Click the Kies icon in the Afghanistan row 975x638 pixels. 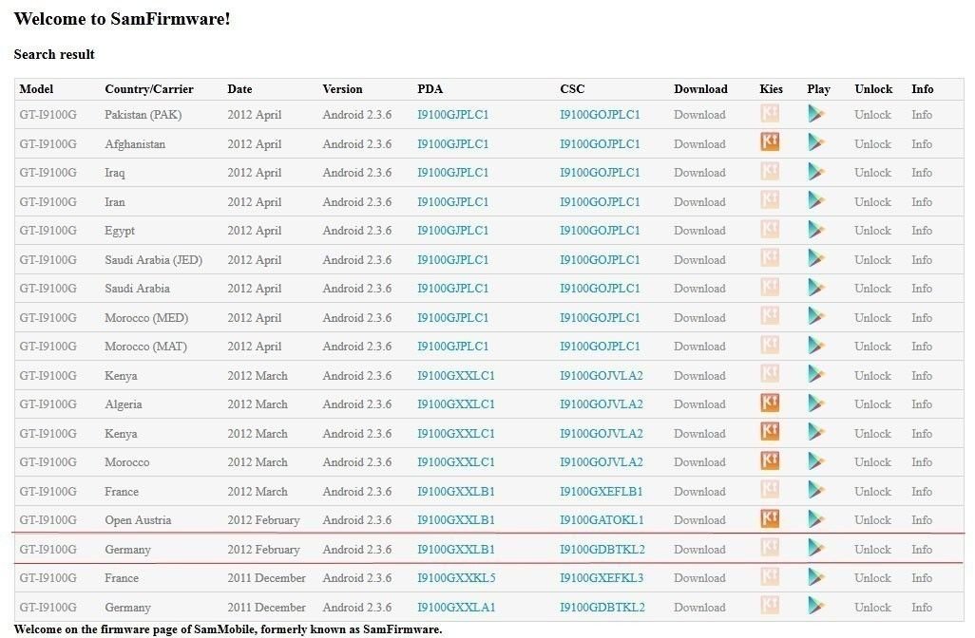770,143
